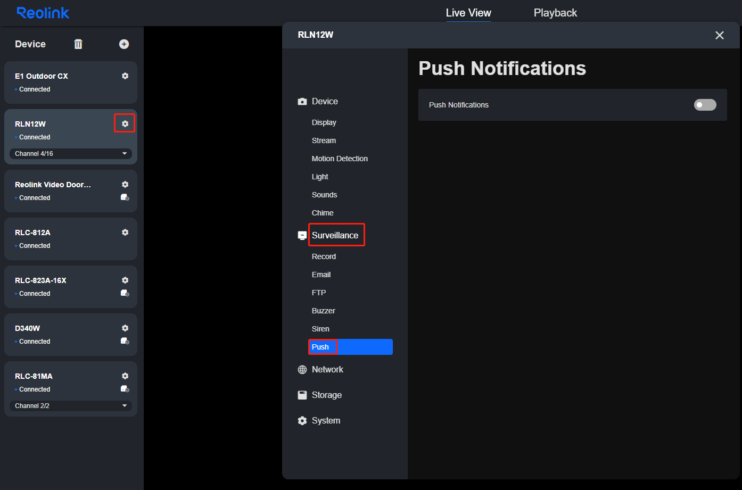Click the Push Notifications page heading
Viewport: 742px width, 490px height.
click(x=502, y=69)
